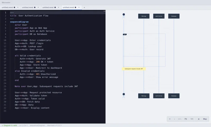Open a new tab with plus button
This screenshot has height=127, width=211.
pos(84,8)
